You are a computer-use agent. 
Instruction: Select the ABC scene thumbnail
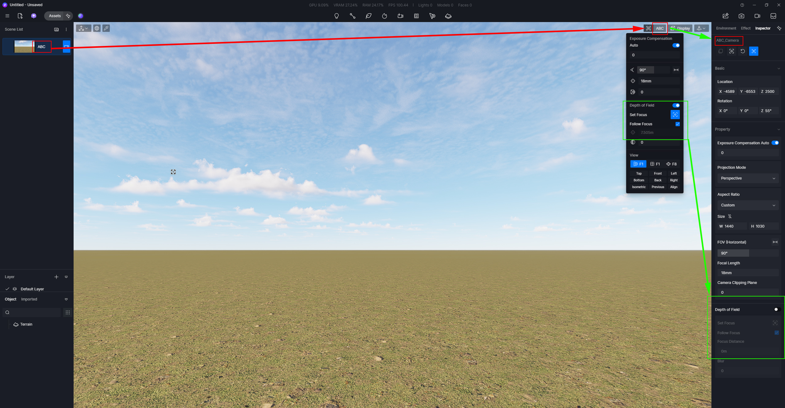pyautogui.click(x=24, y=47)
